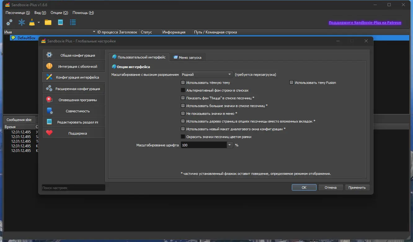Expand the arrow beside the broom cleanup icon
Screen dimensions: 413x242
(x=39, y=22)
